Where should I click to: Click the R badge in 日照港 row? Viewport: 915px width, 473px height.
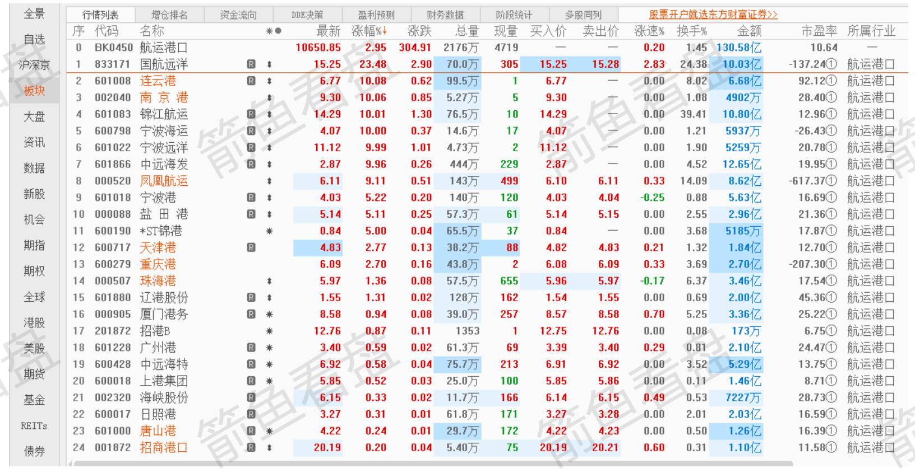251,414
